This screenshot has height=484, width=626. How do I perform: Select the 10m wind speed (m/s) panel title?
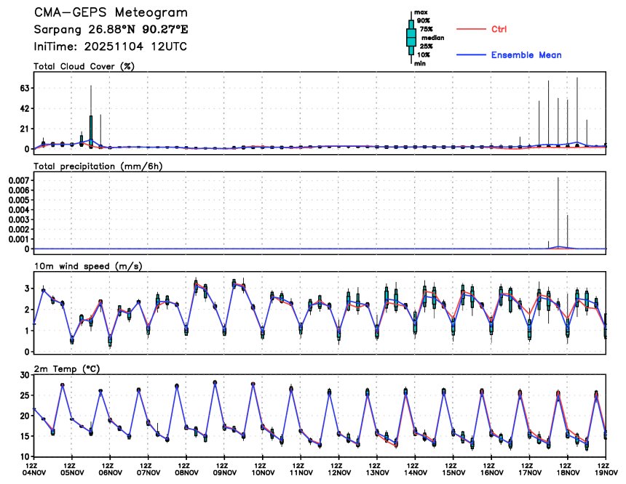coord(87,266)
